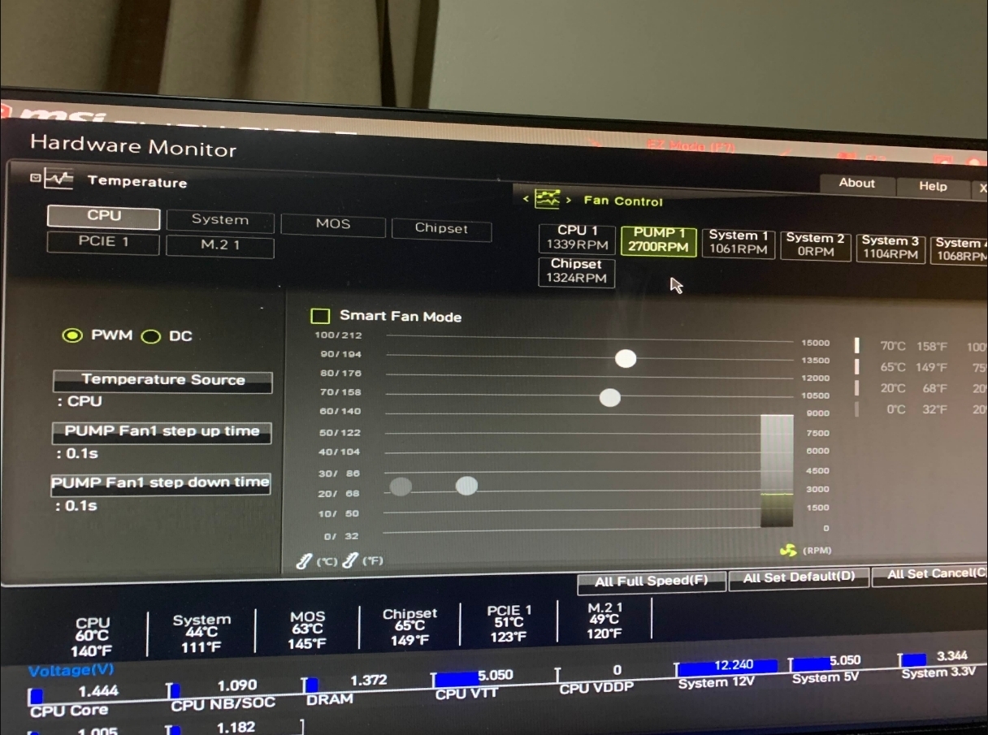Choose the System 2 fan at 0RPM
This screenshot has width=988, height=735.
(x=815, y=245)
